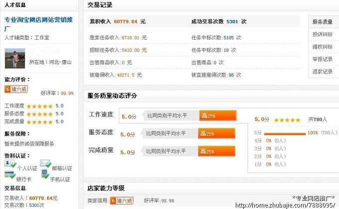Click the 悬赏任务收入 value 6718.81
The width and height of the screenshot is (339, 209).
click(131, 38)
